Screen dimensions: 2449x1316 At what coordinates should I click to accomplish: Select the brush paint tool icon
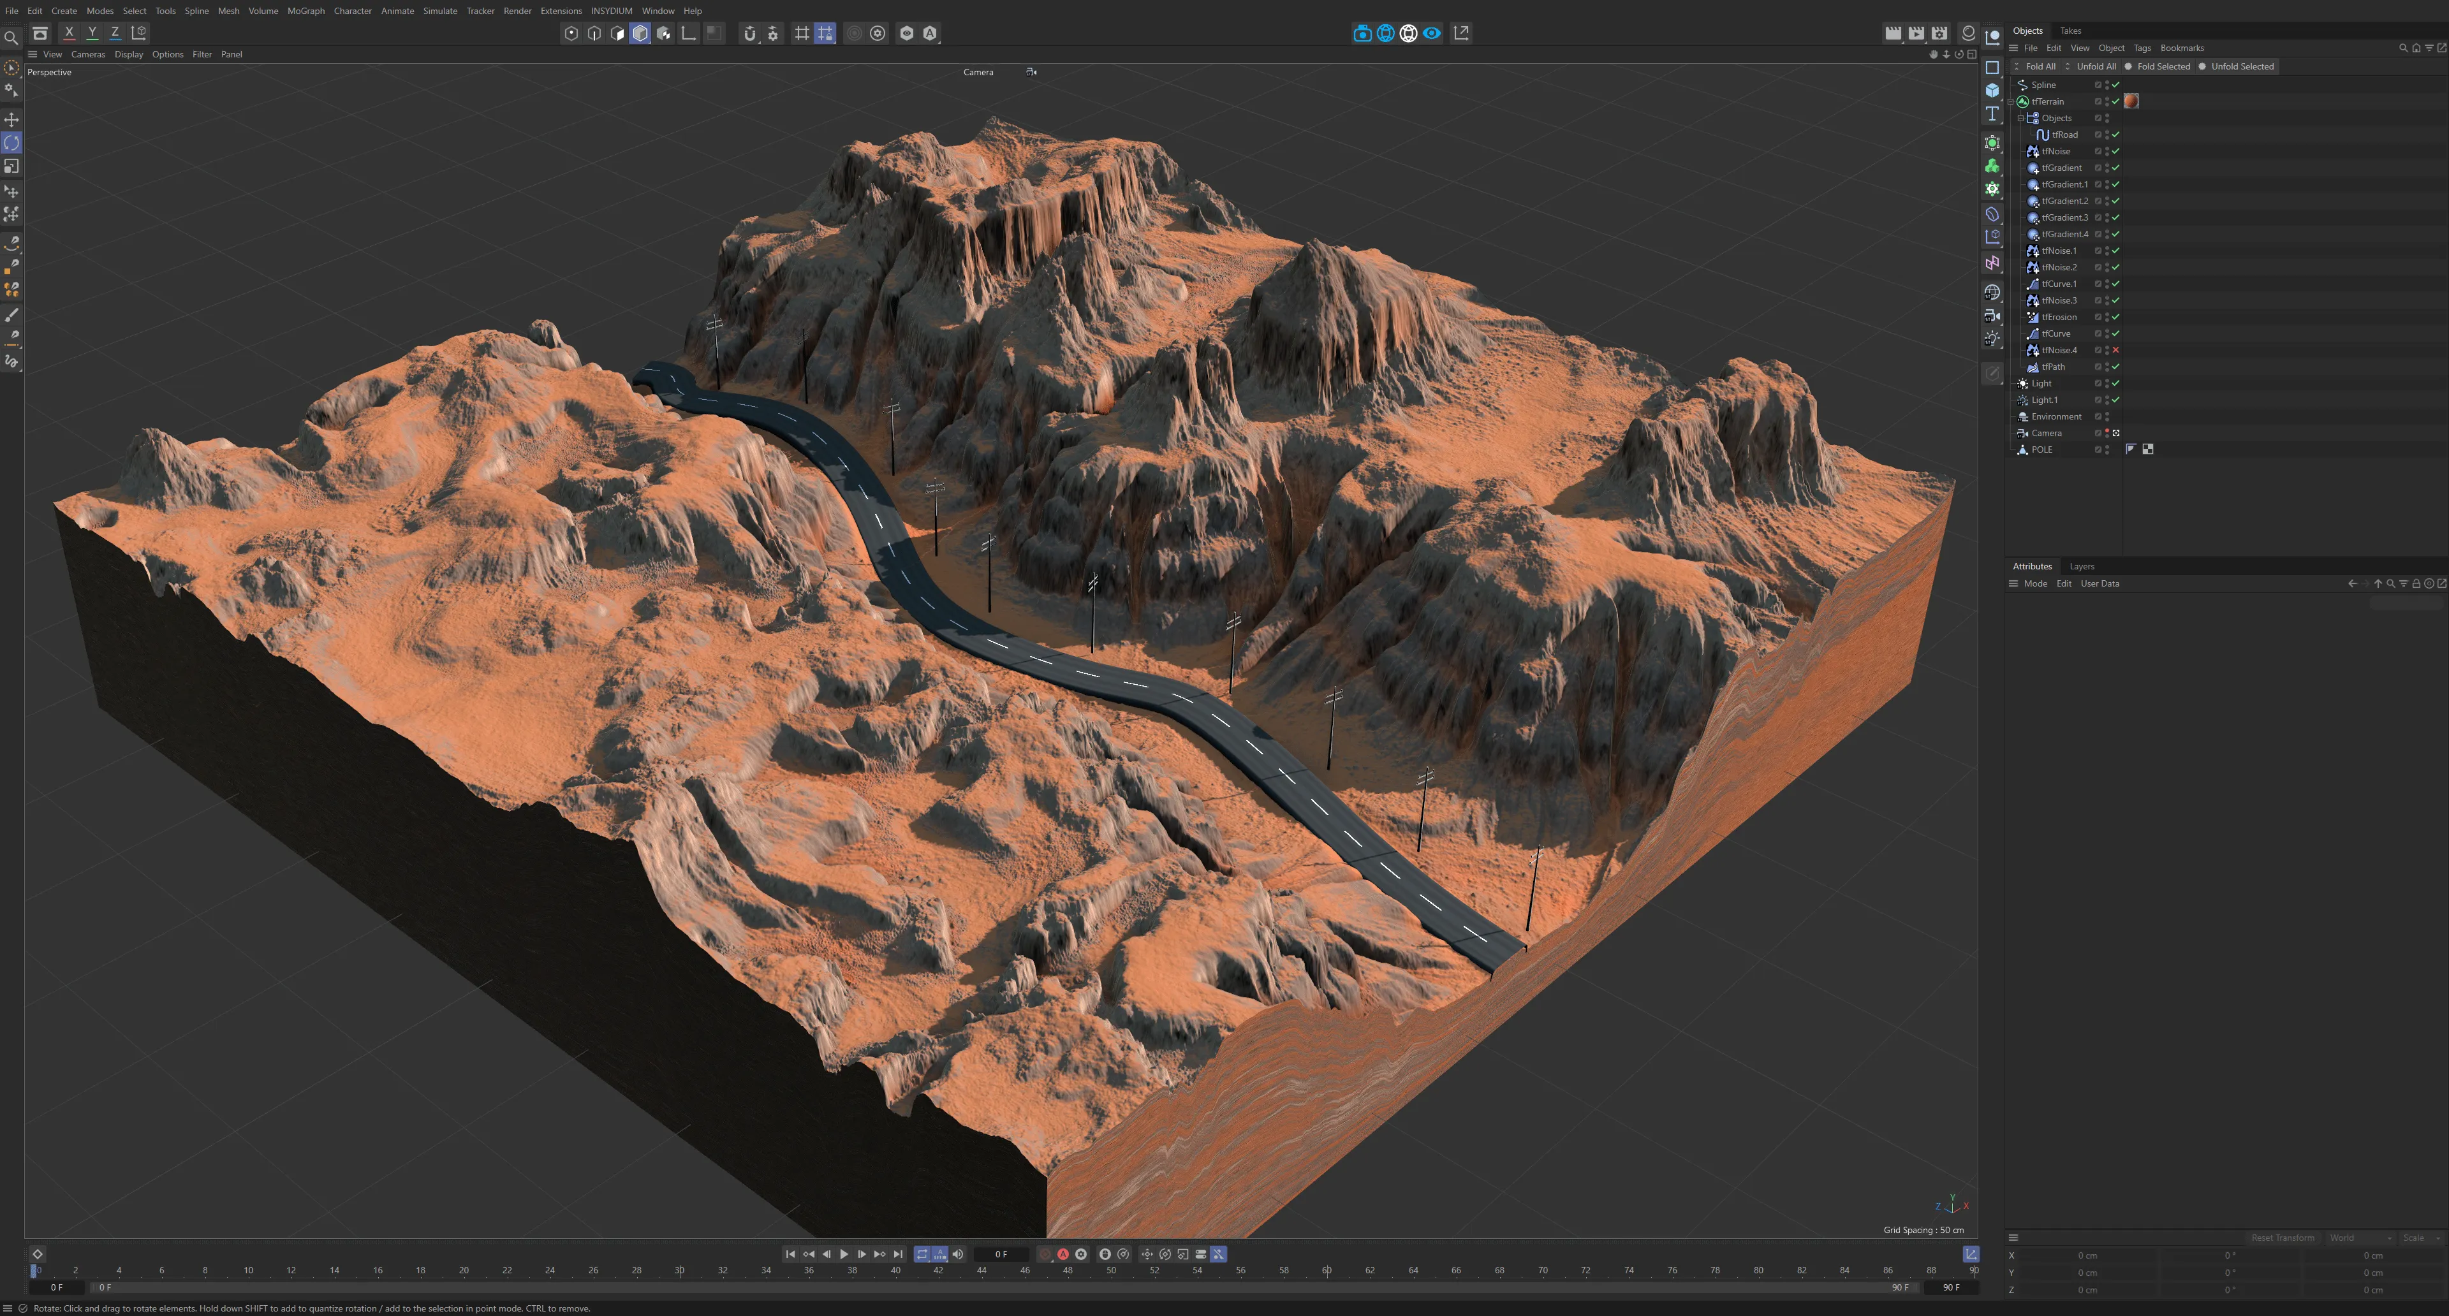click(x=11, y=314)
